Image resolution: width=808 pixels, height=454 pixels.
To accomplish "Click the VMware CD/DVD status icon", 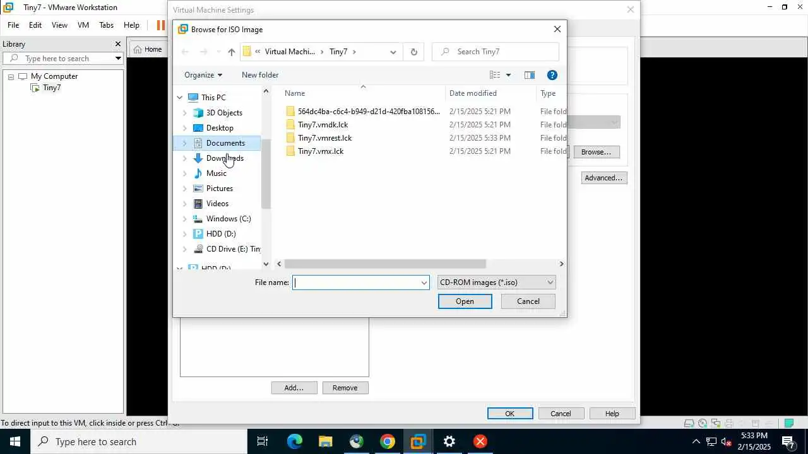I will 702,423.
